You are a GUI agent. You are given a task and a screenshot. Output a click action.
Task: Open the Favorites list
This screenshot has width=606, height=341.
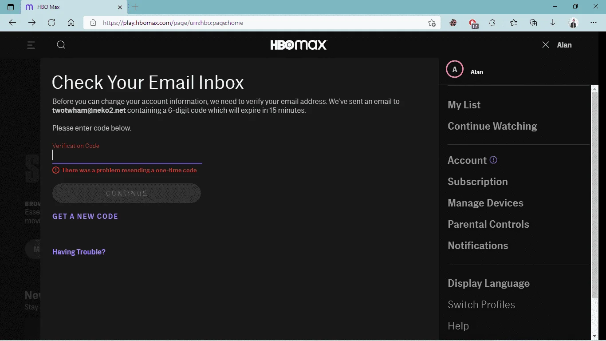tap(514, 23)
